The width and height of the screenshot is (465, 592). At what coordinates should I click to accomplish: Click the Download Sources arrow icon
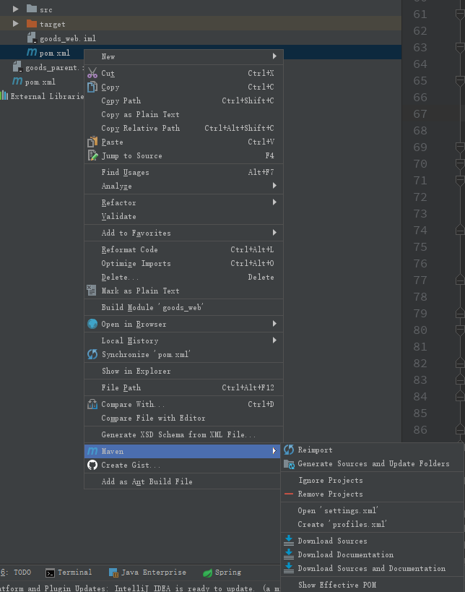pos(289,541)
